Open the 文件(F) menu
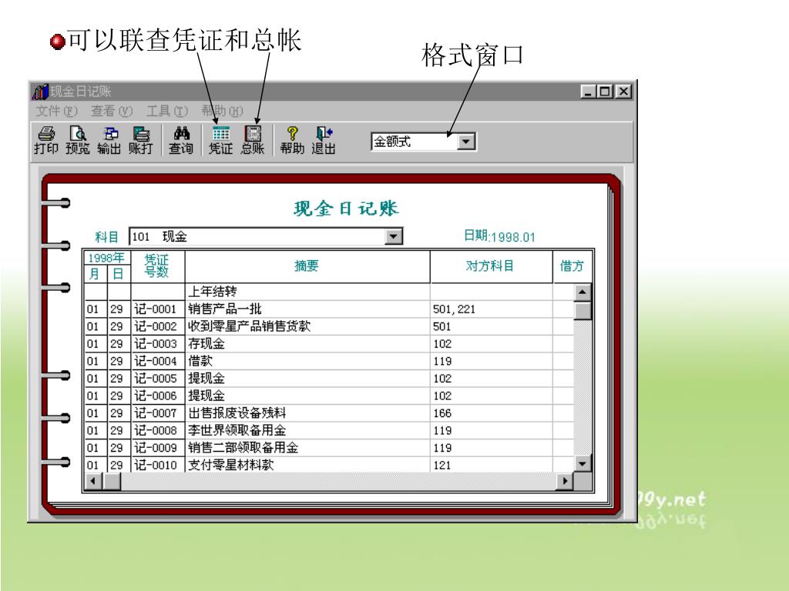The height and width of the screenshot is (591, 789). (x=57, y=111)
